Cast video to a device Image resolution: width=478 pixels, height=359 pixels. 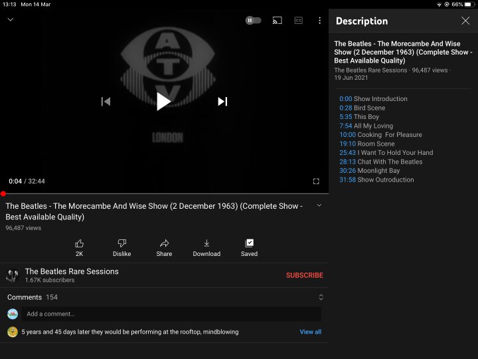pyautogui.click(x=278, y=21)
